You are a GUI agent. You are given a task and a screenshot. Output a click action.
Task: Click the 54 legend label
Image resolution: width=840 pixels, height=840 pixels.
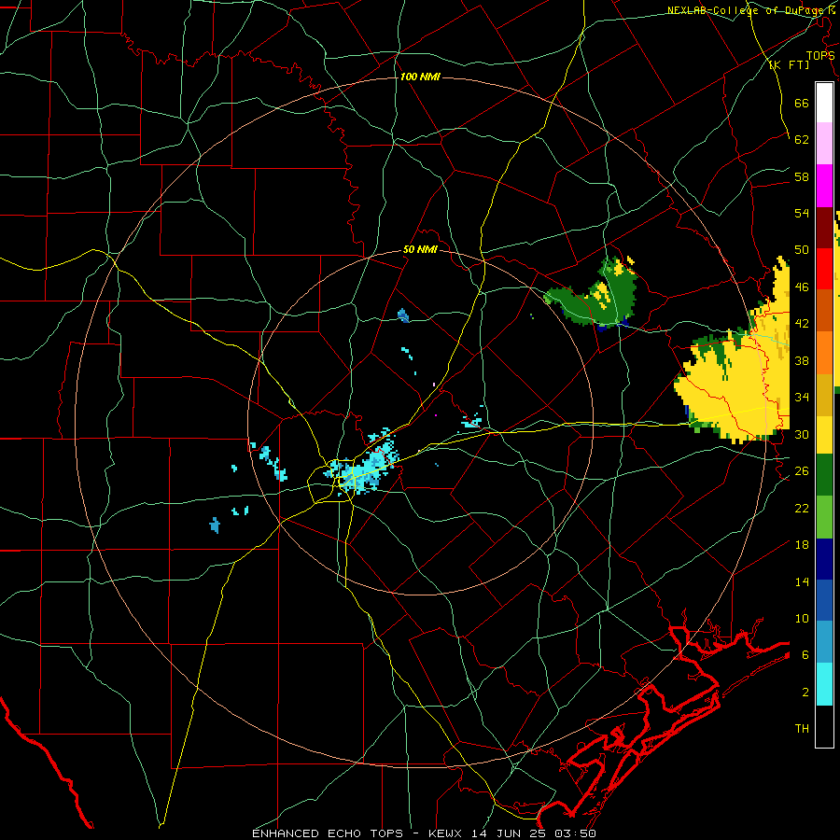(x=802, y=213)
